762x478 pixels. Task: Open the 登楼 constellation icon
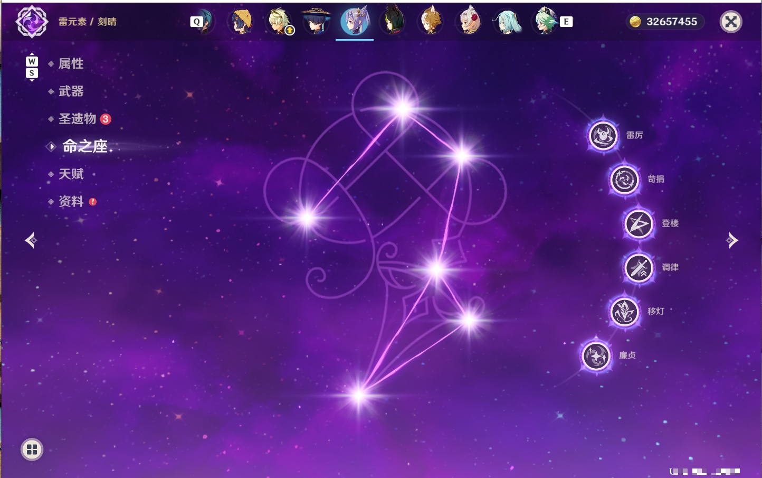tap(639, 223)
